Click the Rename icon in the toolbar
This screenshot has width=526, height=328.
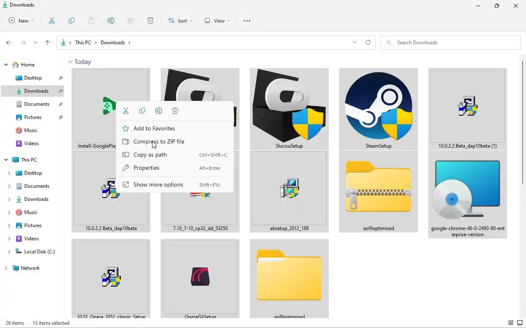point(111,21)
